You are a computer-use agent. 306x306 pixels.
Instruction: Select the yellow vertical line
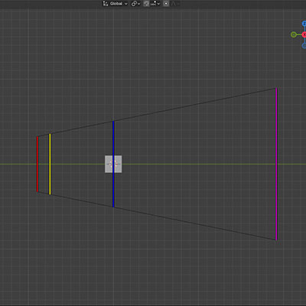50,164
